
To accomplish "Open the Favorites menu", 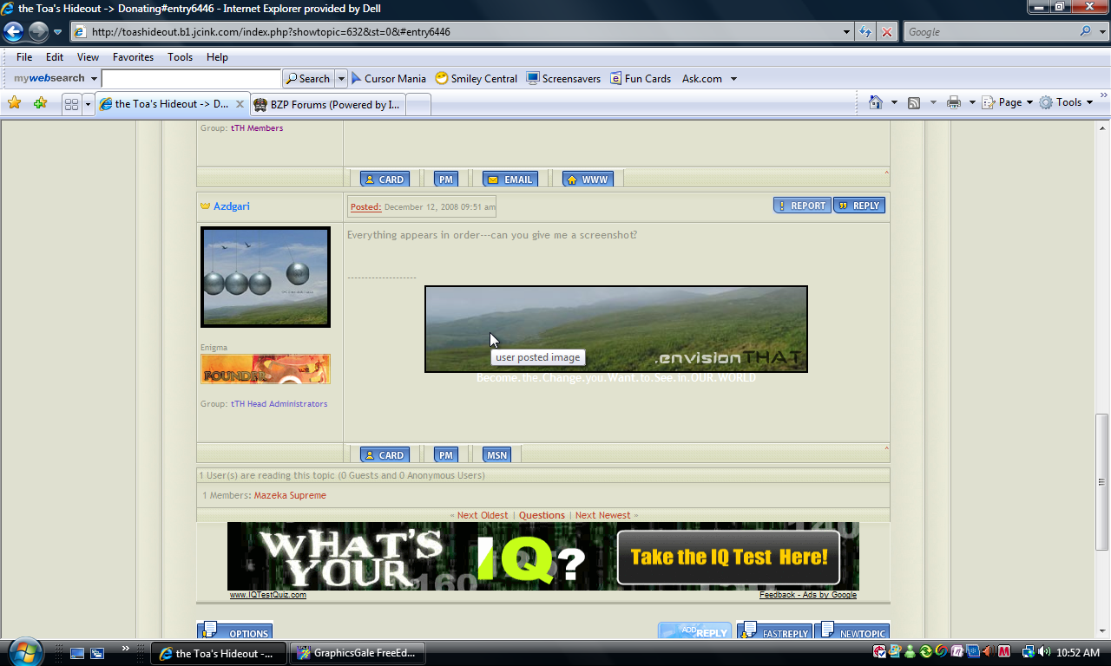I will coord(133,57).
